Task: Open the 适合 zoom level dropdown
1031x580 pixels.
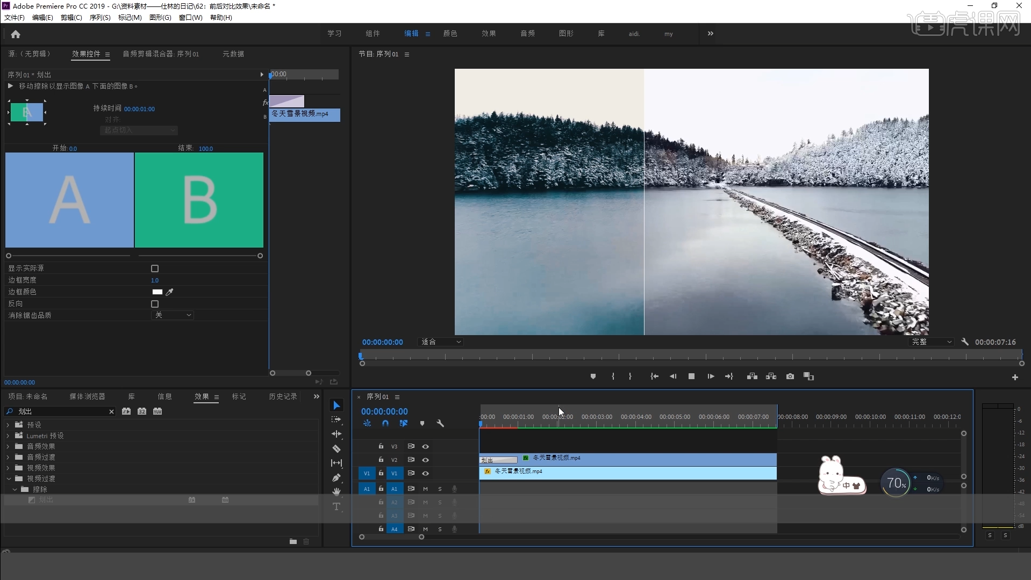Action: (x=440, y=342)
